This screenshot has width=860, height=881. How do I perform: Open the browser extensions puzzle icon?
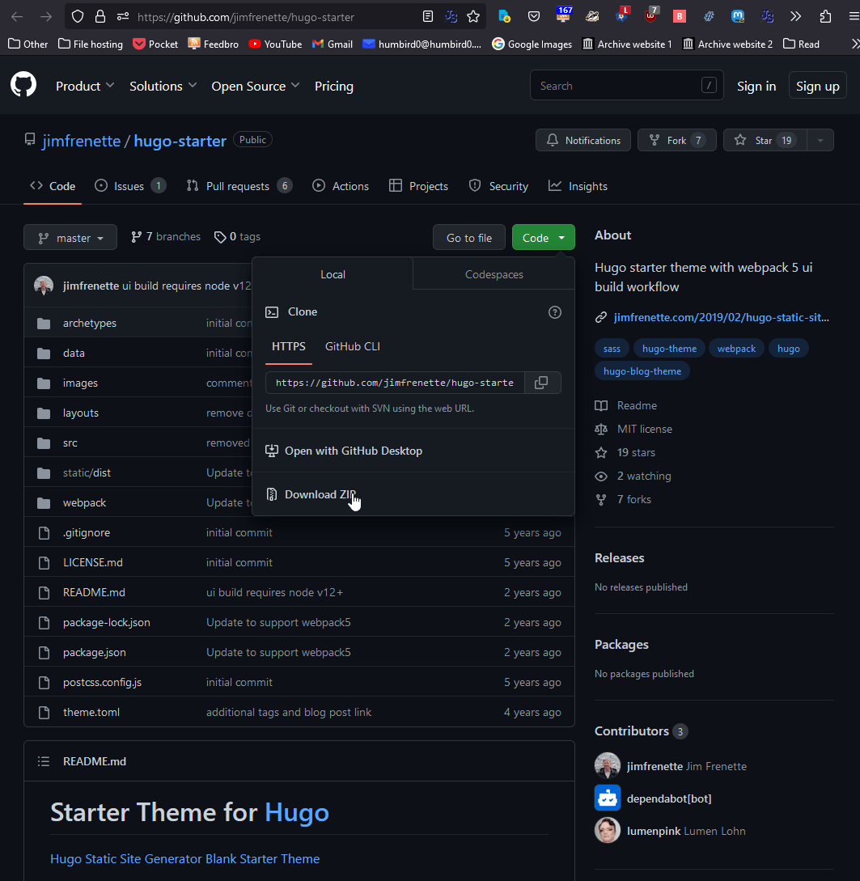coord(825,16)
